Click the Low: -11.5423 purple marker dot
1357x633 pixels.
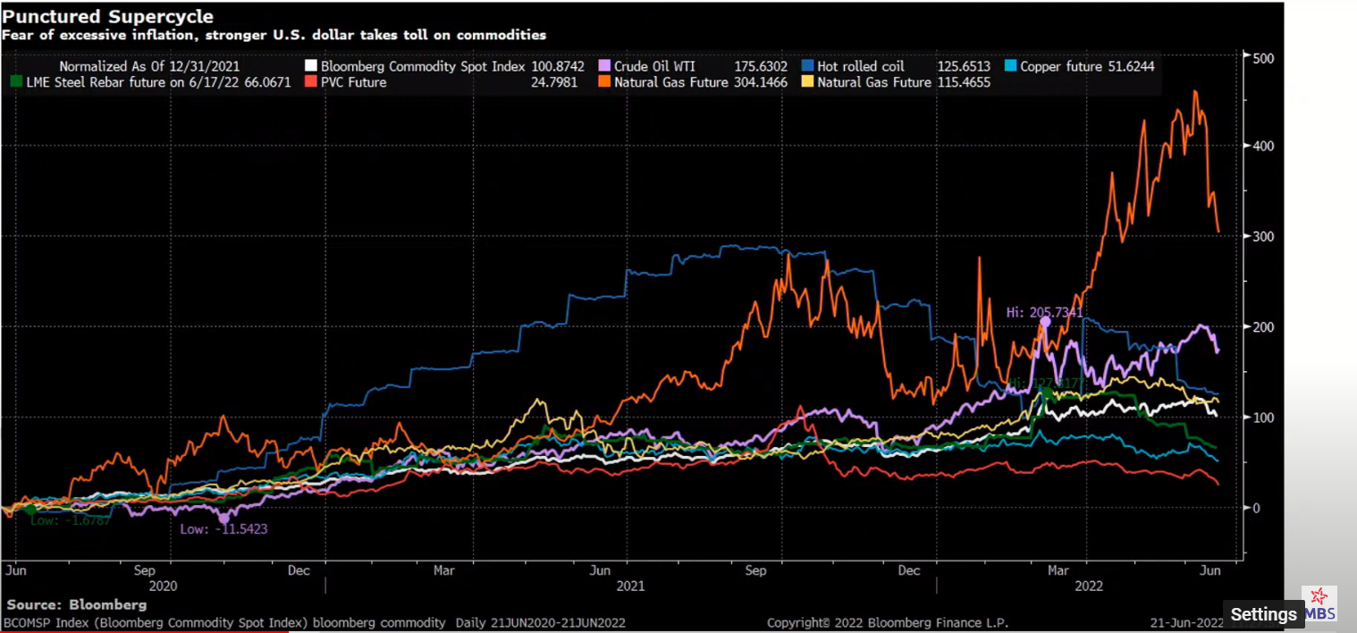(223, 518)
